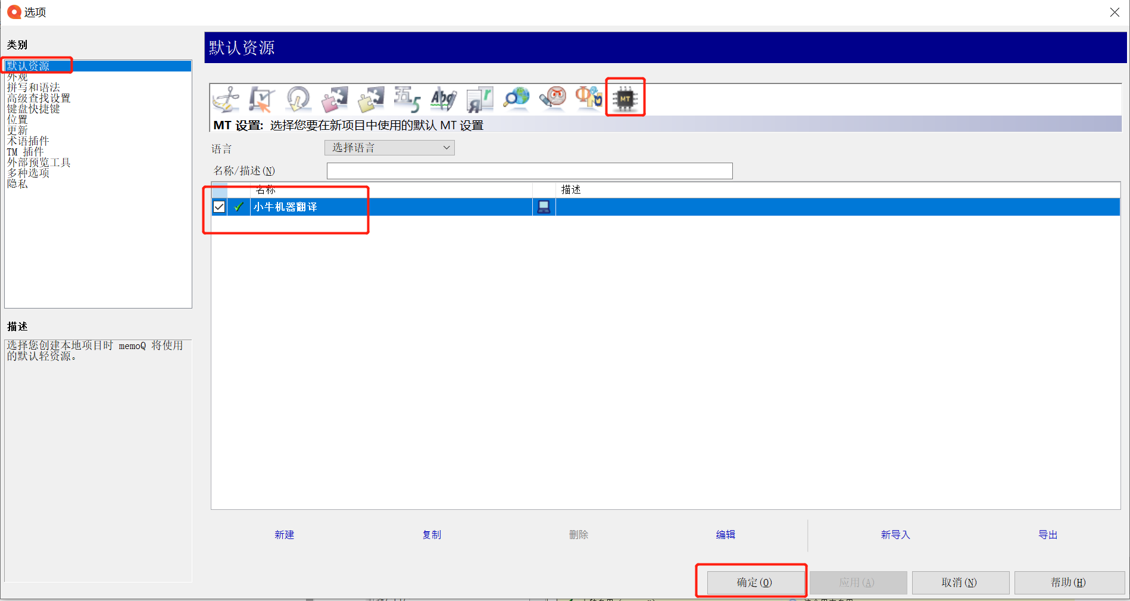The image size is (1130, 601).
Task: Click the 名称/描述 filter input field
Action: point(529,171)
